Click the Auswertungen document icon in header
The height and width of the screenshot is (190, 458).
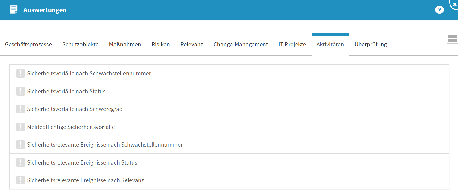pos(14,10)
